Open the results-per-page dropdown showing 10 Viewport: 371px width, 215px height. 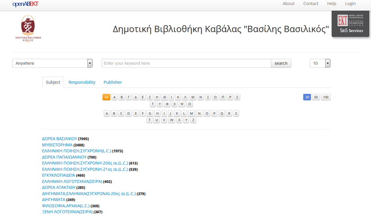tap(320, 63)
